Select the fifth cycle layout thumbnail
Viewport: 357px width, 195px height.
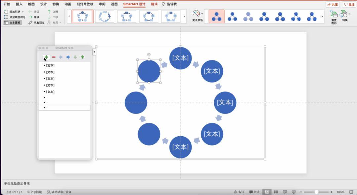[171, 16]
